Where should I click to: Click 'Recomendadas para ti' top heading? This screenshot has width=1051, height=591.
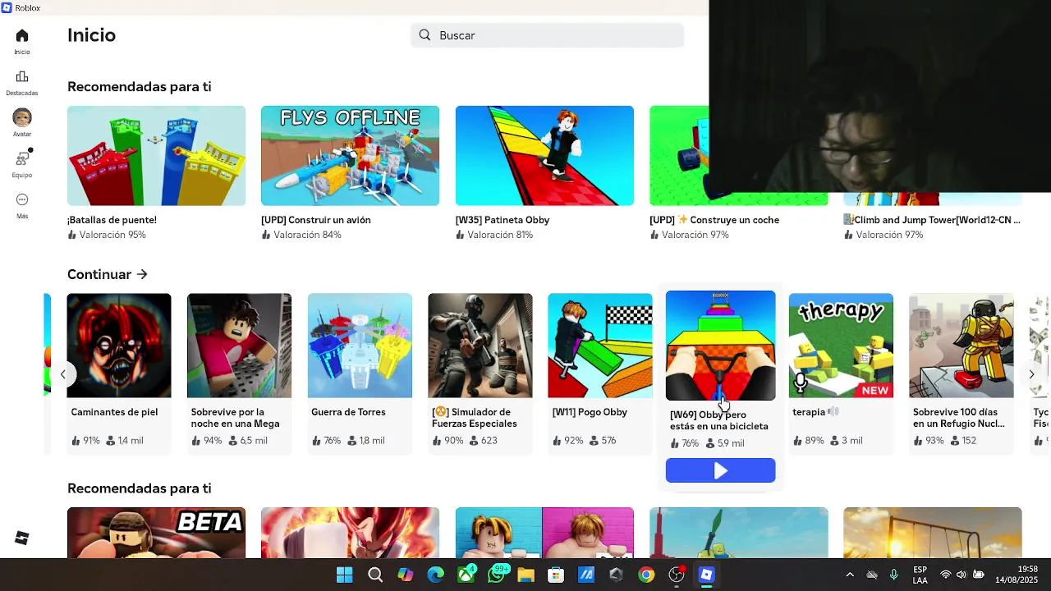[140, 86]
